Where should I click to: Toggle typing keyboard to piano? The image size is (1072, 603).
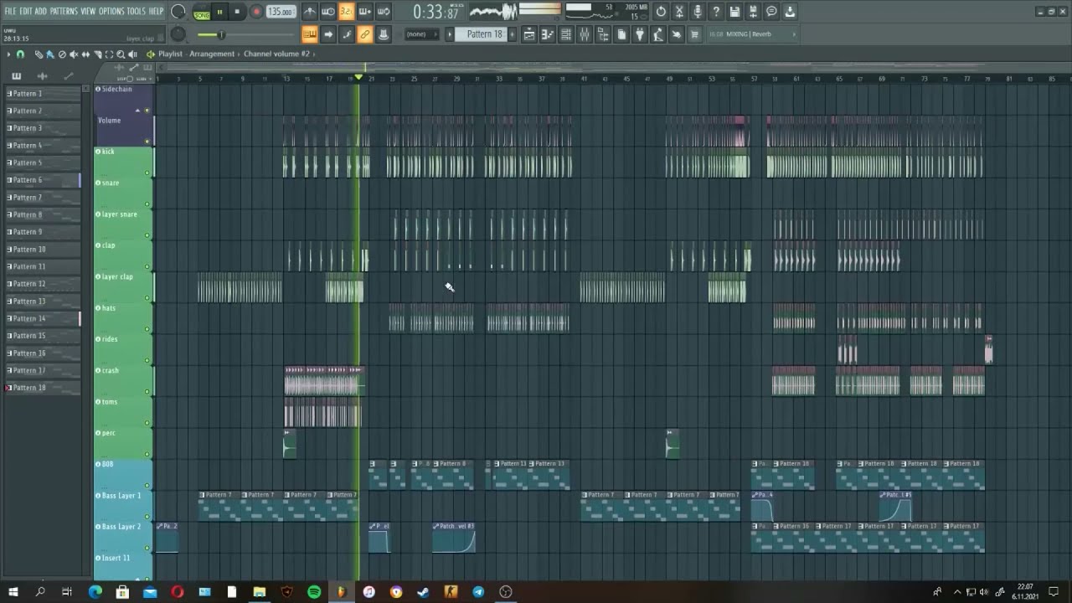click(310, 34)
